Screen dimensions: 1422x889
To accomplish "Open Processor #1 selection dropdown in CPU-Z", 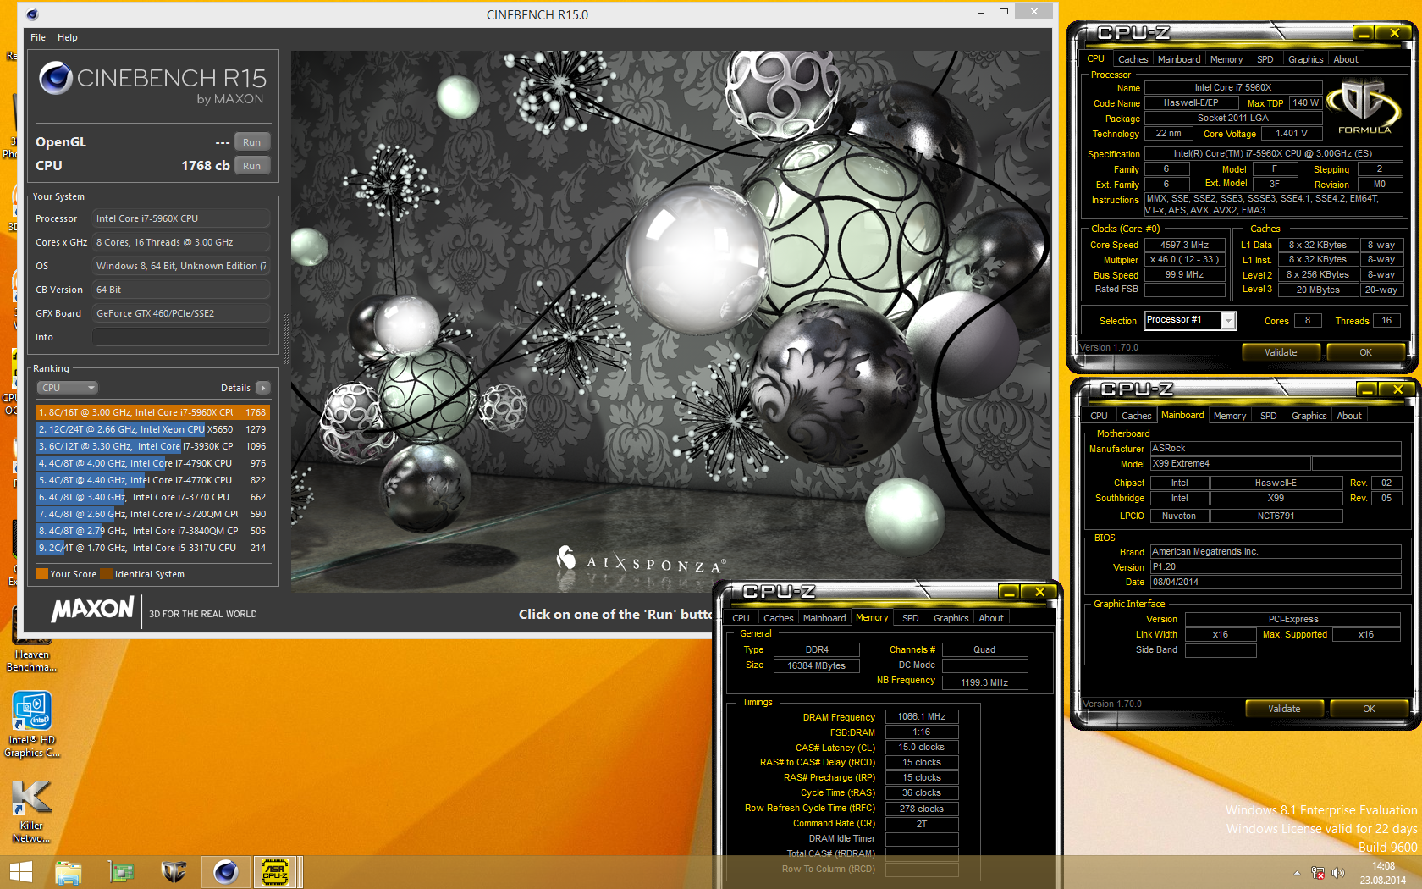I will 1228,321.
